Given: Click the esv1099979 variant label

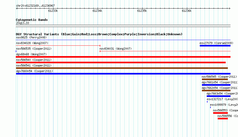Looking at the screenshot, I should point(224,105).
